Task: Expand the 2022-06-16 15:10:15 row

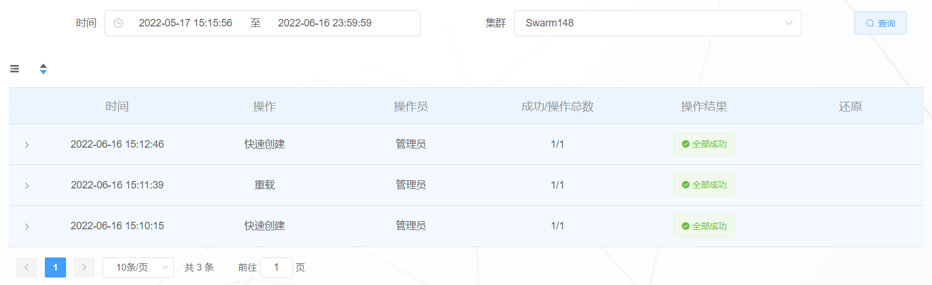Action: [26, 226]
